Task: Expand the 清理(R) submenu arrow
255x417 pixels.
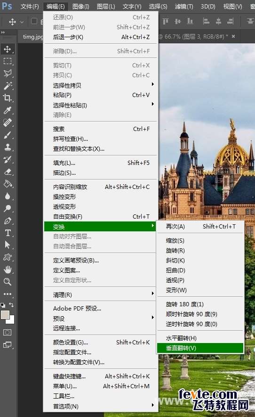Action: (x=153, y=294)
